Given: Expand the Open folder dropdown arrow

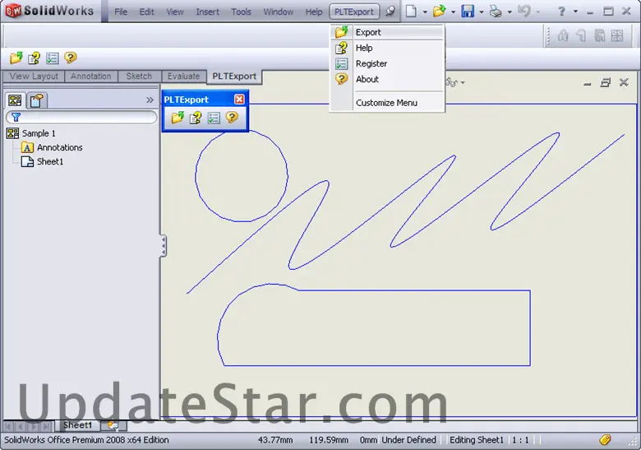Looking at the screenshot, I should pos(453,12).
